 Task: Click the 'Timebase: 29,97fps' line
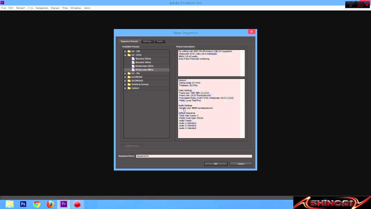tap(188, 86)
